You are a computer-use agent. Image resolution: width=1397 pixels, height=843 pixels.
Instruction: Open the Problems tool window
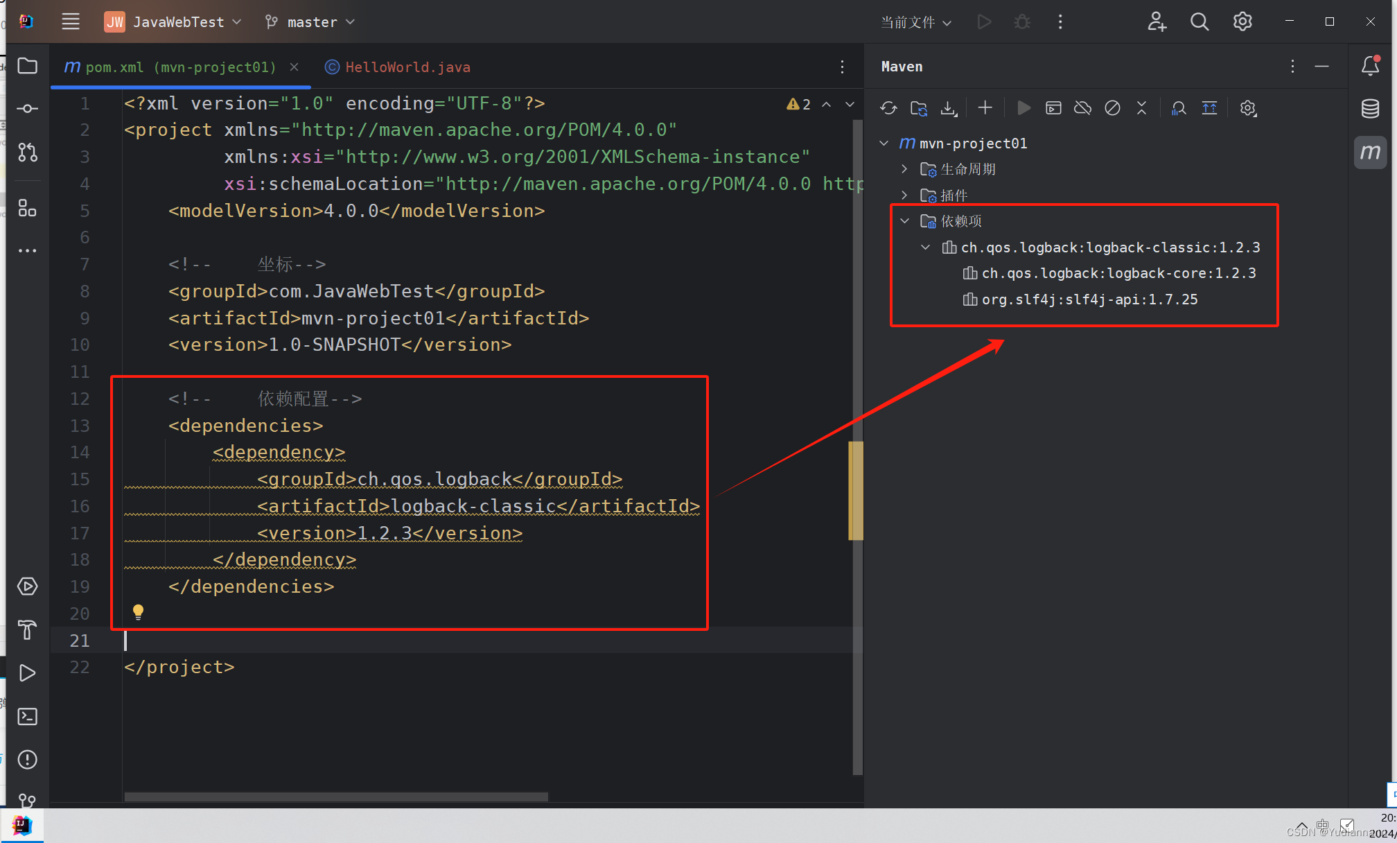[x=28, y=760]
